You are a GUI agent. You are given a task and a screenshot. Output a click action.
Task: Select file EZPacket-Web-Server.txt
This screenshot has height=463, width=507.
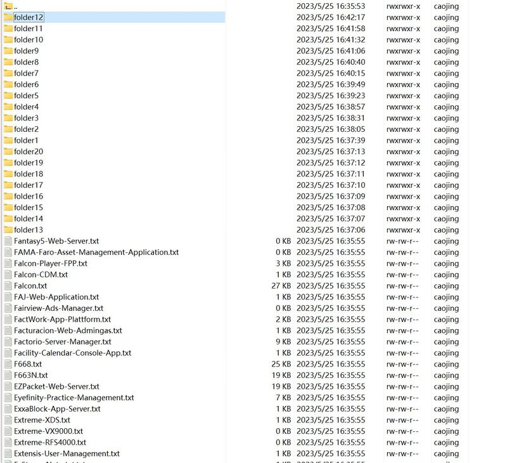point(56,386)
